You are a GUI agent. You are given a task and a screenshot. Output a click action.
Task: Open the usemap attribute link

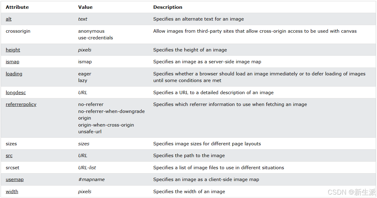point(15,180)
